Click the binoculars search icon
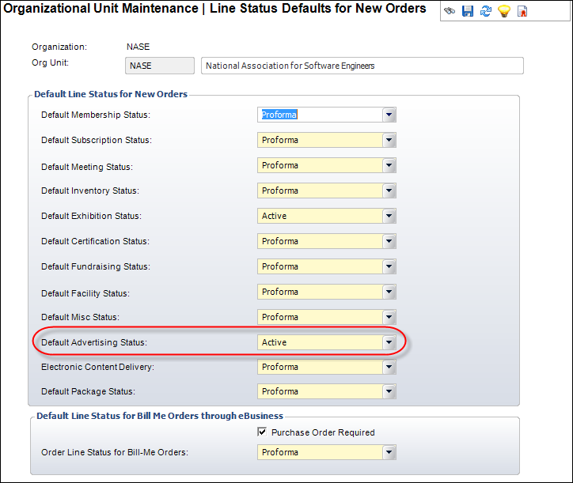573x483 pixels. (450, 11)
